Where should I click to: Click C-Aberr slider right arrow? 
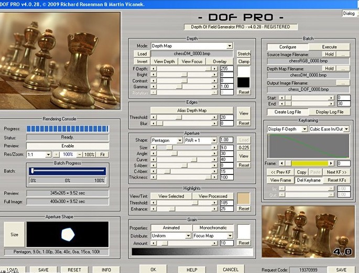[214, 171]
